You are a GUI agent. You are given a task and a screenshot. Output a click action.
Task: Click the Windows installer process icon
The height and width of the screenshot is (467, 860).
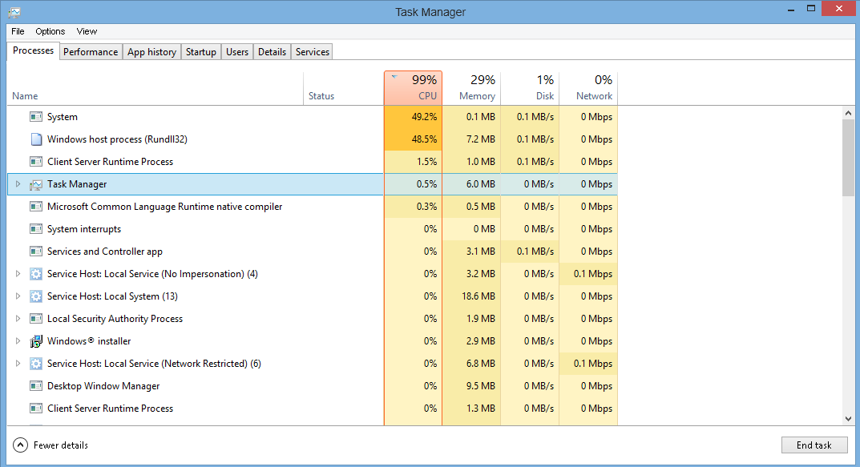[x=35, y=341]
